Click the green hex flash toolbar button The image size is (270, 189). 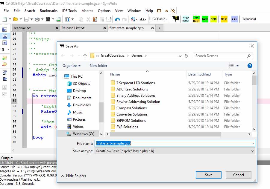pyautogui.click(x=196, y=19)
